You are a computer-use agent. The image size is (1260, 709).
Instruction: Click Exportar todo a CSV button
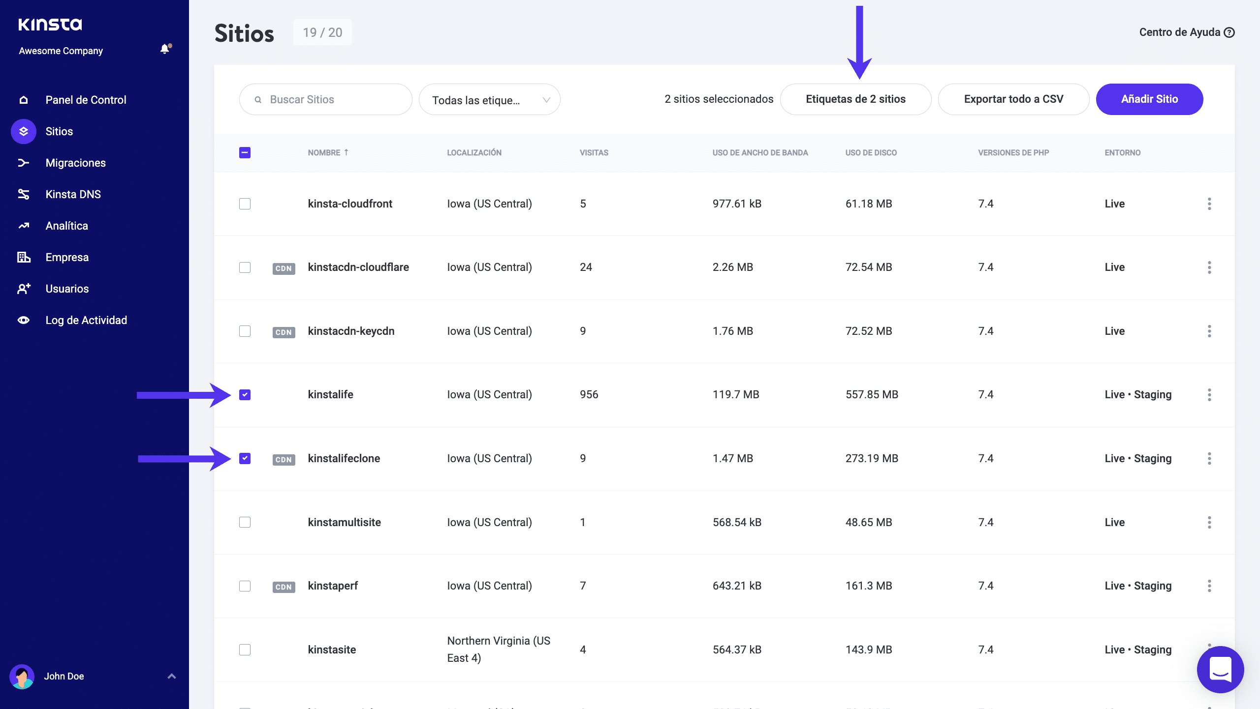tap(1013, 99)
